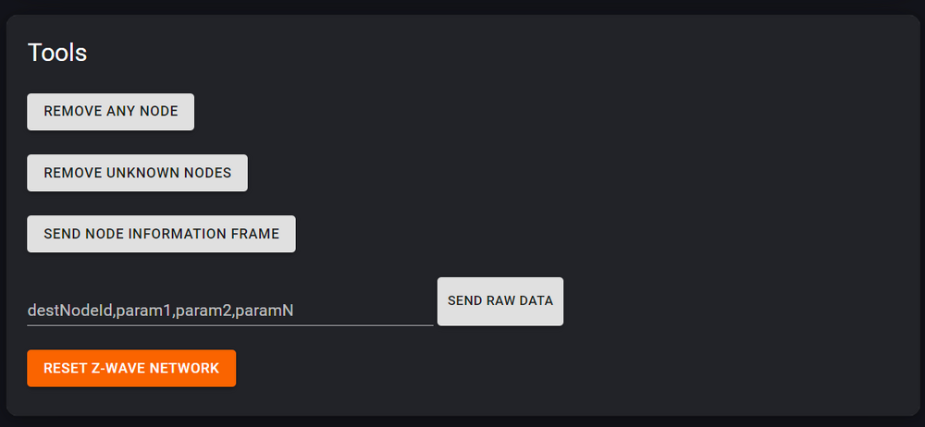Trigger the Send Node Information Frame action
925x427 pixels.
(x=161, y=234)
